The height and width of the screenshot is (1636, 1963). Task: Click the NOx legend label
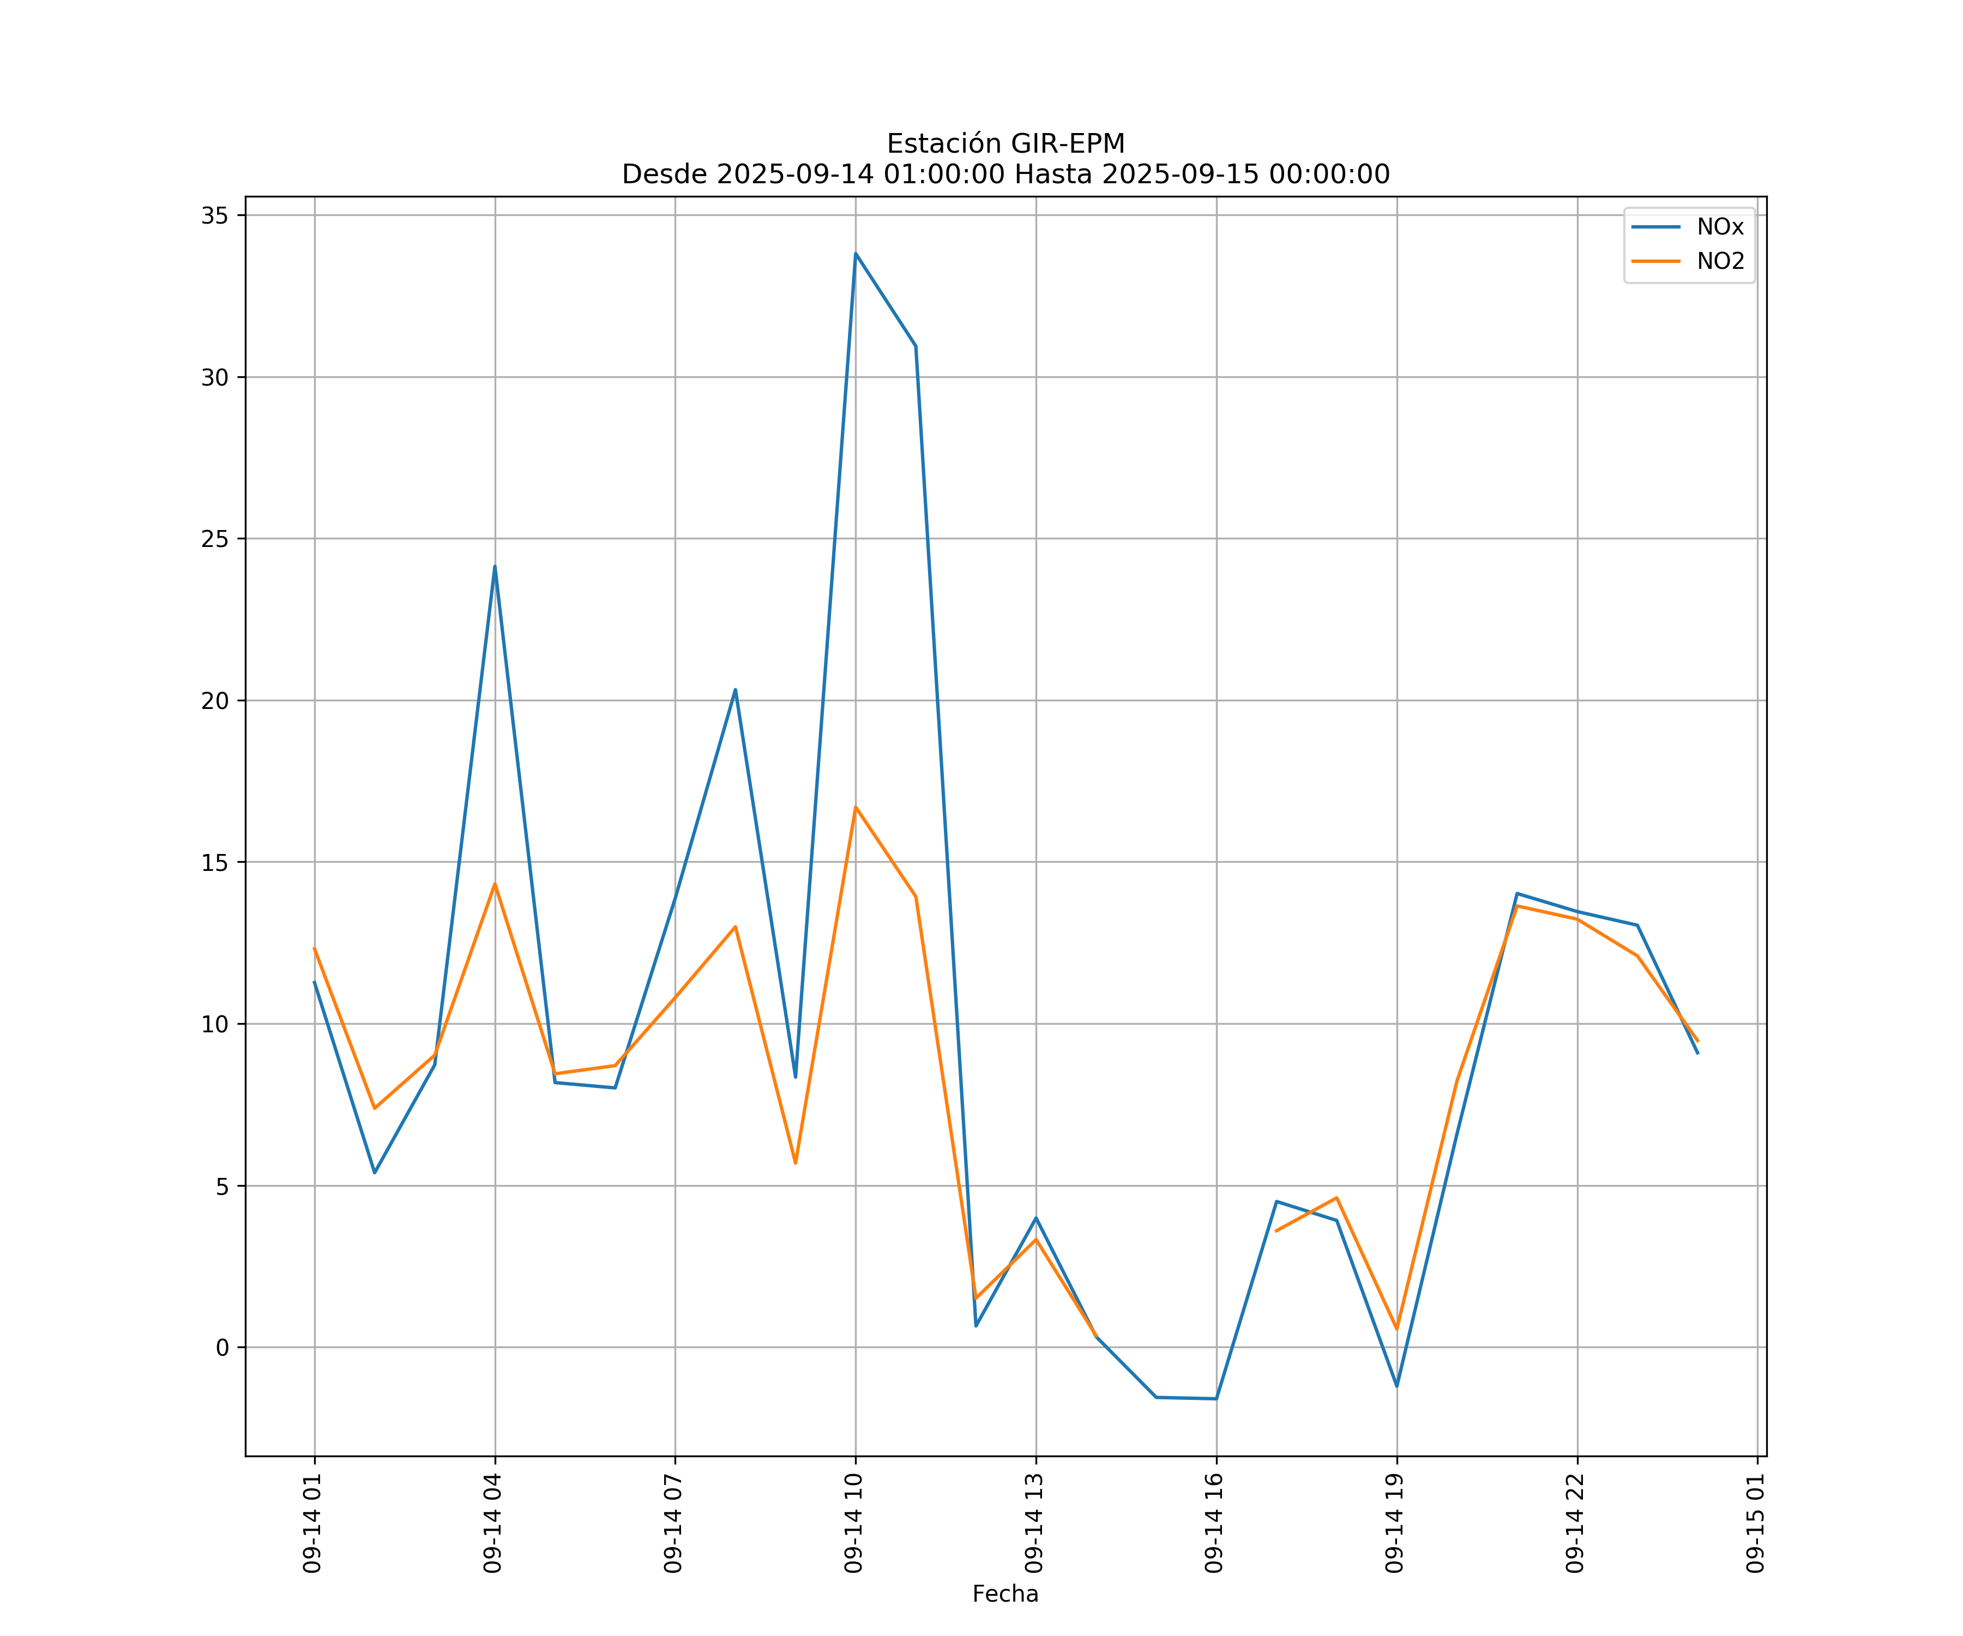coord(1720,227)
